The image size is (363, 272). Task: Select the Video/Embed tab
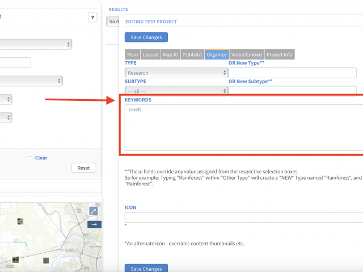pyautogui.click(x=247, y=54)
